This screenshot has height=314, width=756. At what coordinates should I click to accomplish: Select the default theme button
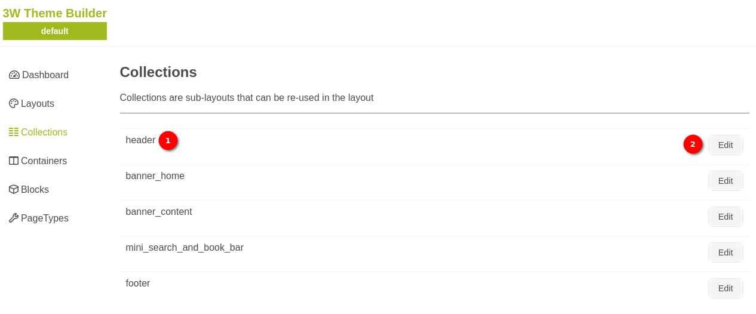55,31
